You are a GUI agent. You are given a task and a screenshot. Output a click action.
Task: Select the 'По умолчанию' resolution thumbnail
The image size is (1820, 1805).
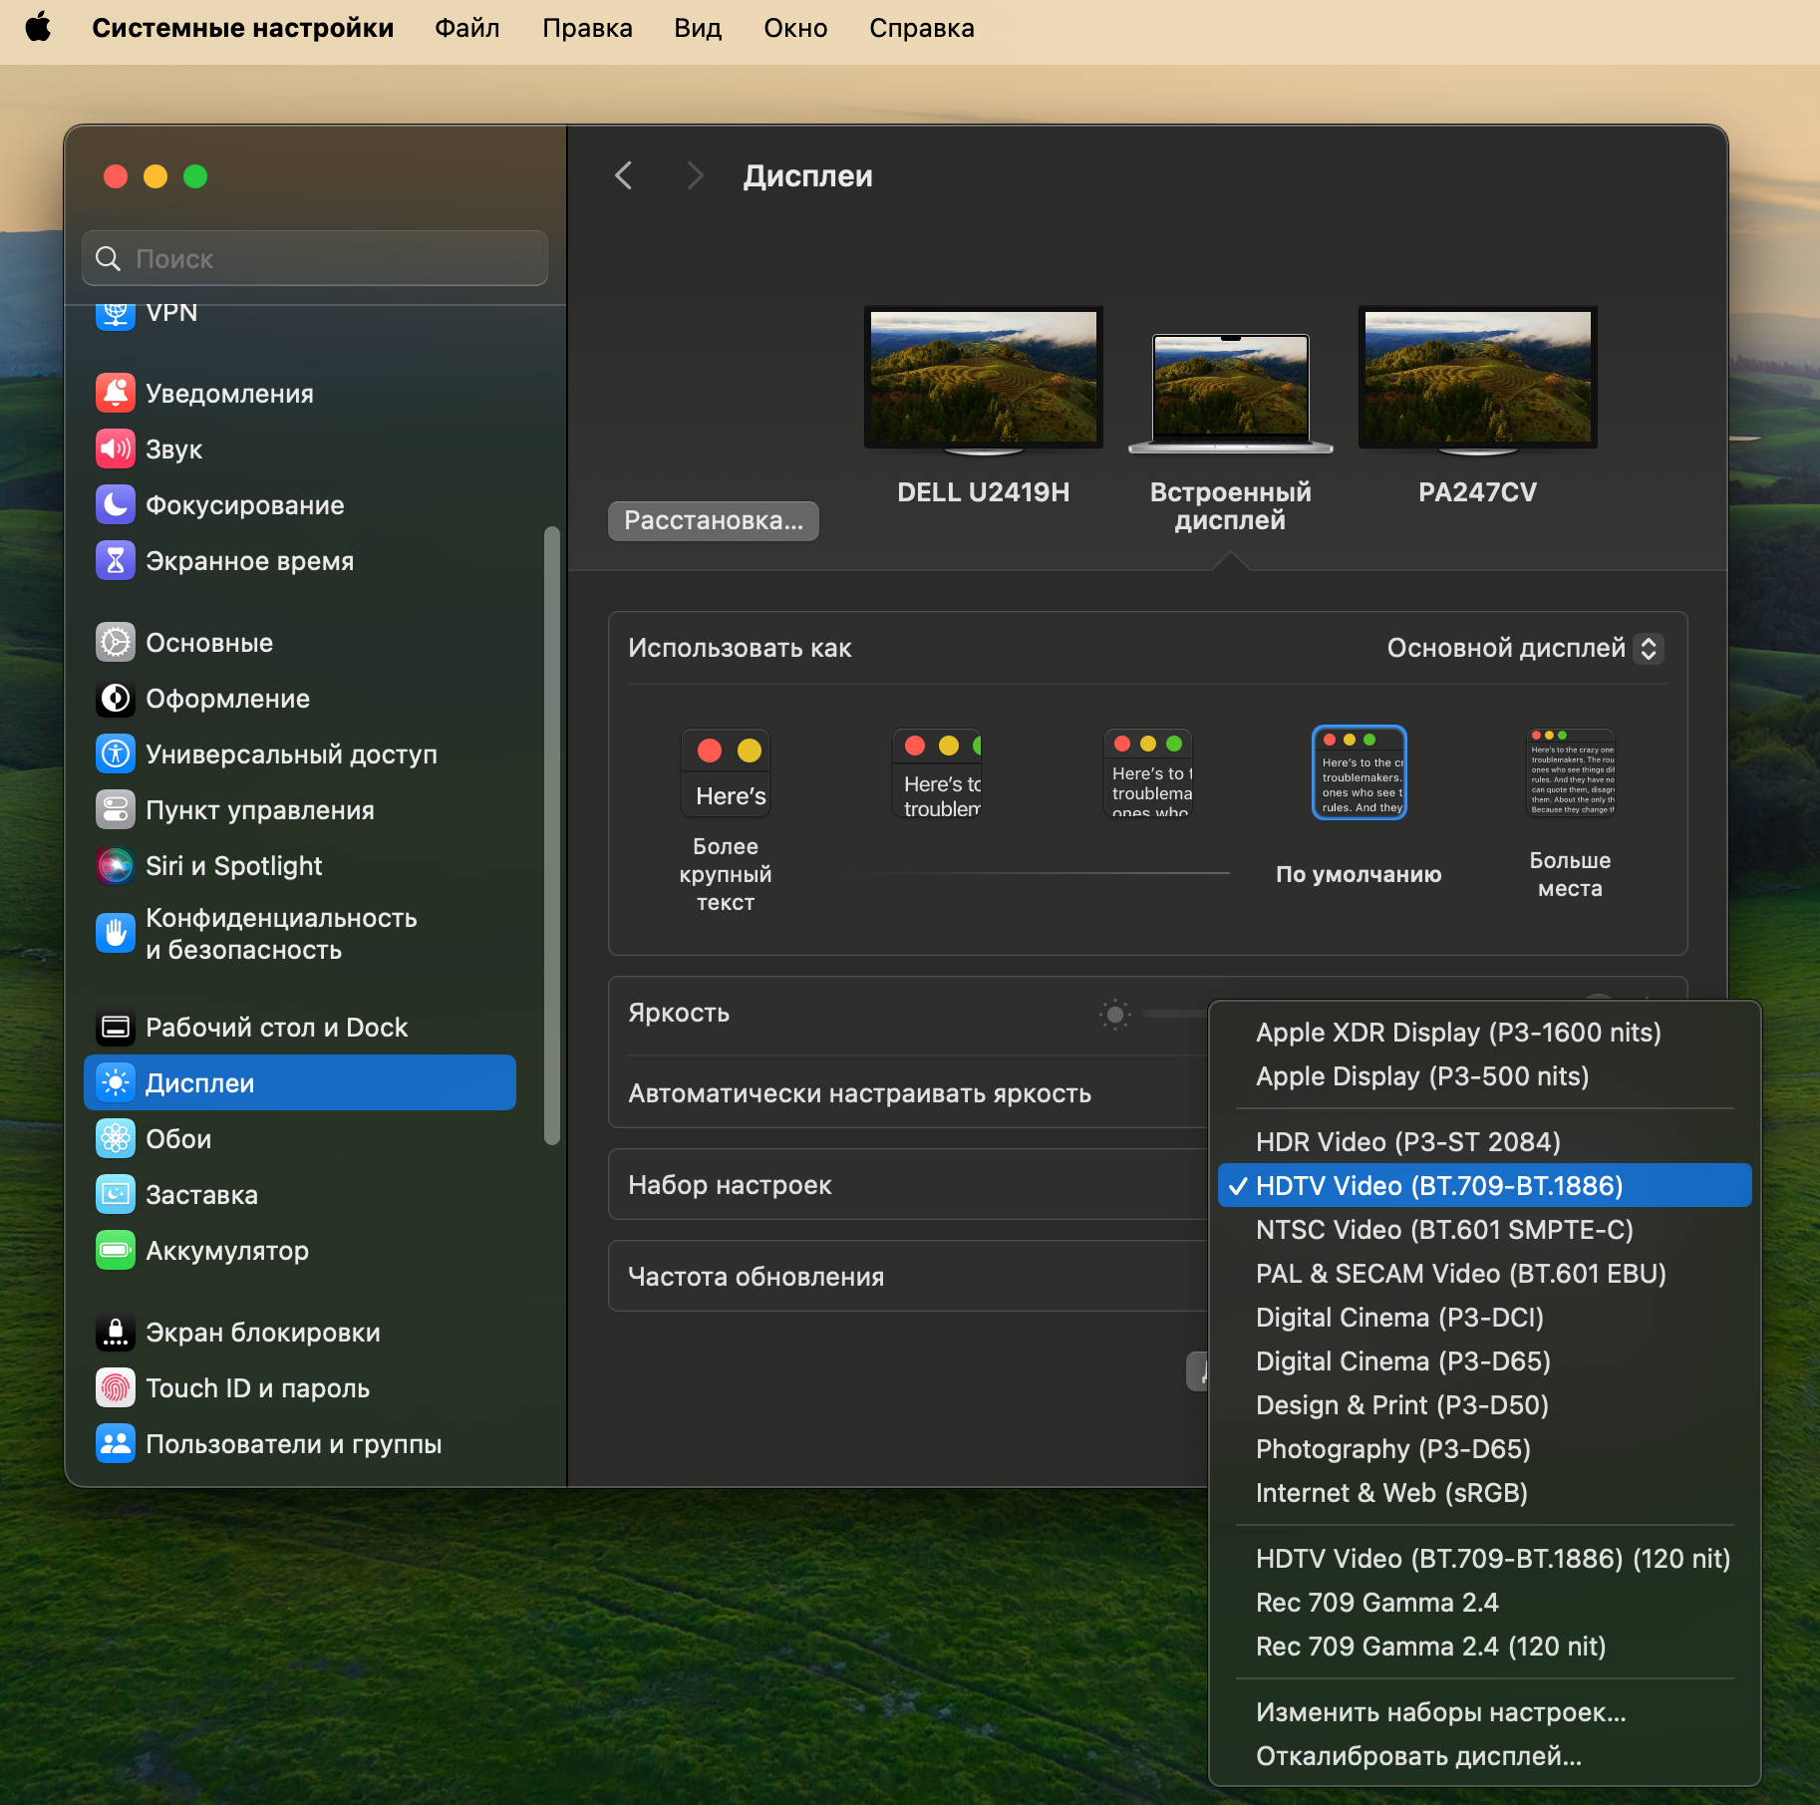[1359, 773]
